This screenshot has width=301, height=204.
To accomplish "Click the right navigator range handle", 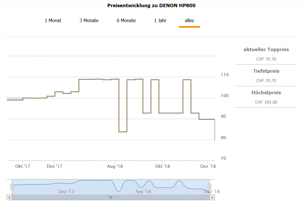I will (210, 187).
